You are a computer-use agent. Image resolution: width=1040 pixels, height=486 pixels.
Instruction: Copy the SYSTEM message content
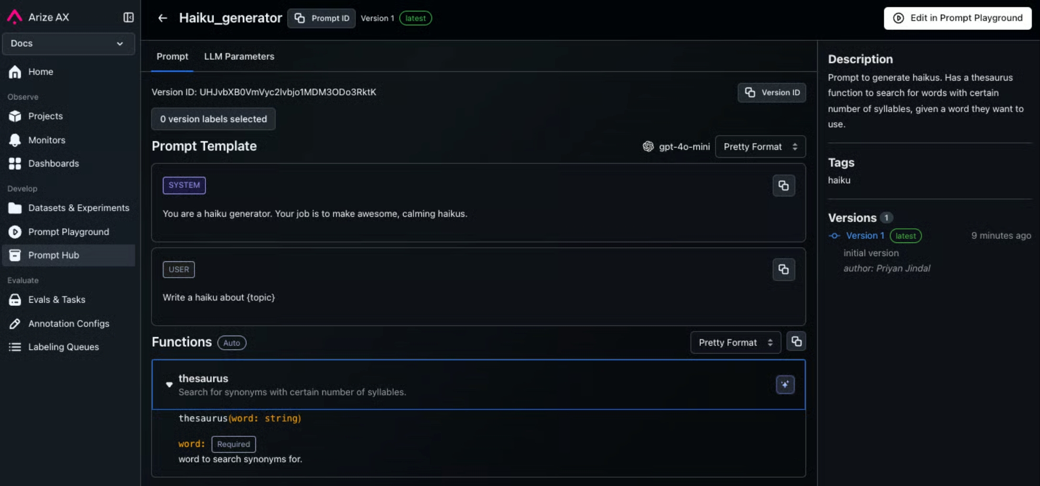[x=783, y=185]
